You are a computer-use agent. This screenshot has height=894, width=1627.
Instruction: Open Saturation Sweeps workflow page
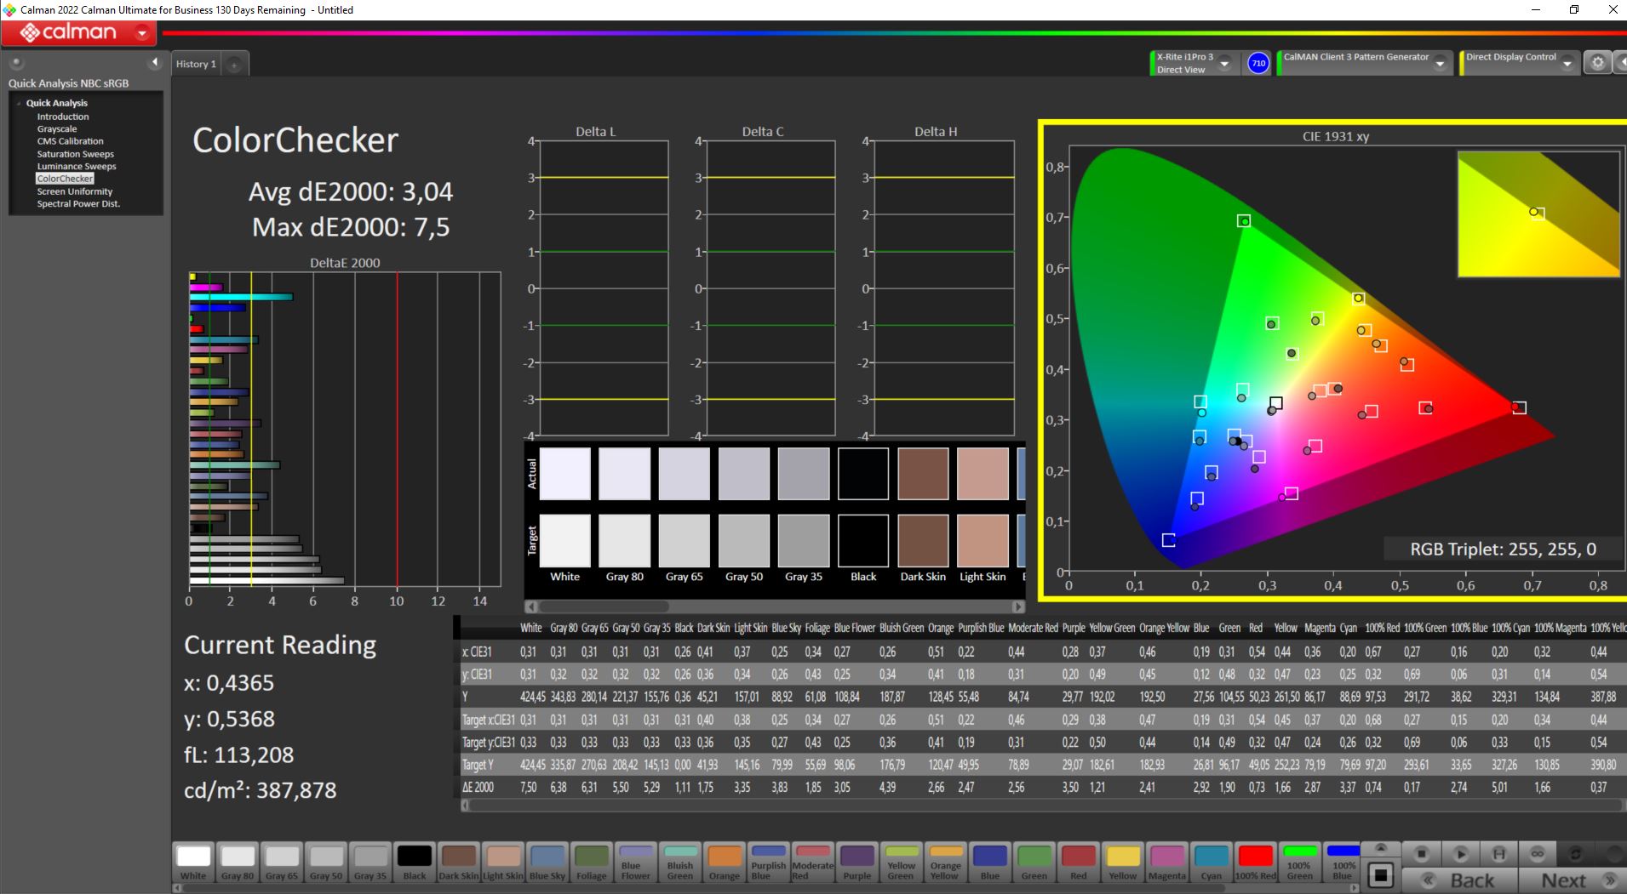tap(75, 154)
